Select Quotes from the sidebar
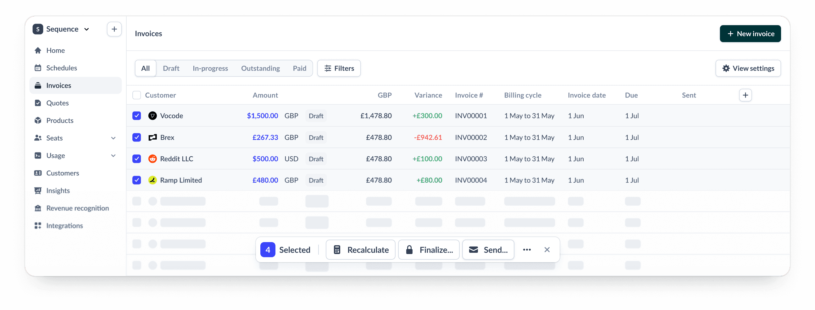The image size is (815, 310). 57,103
